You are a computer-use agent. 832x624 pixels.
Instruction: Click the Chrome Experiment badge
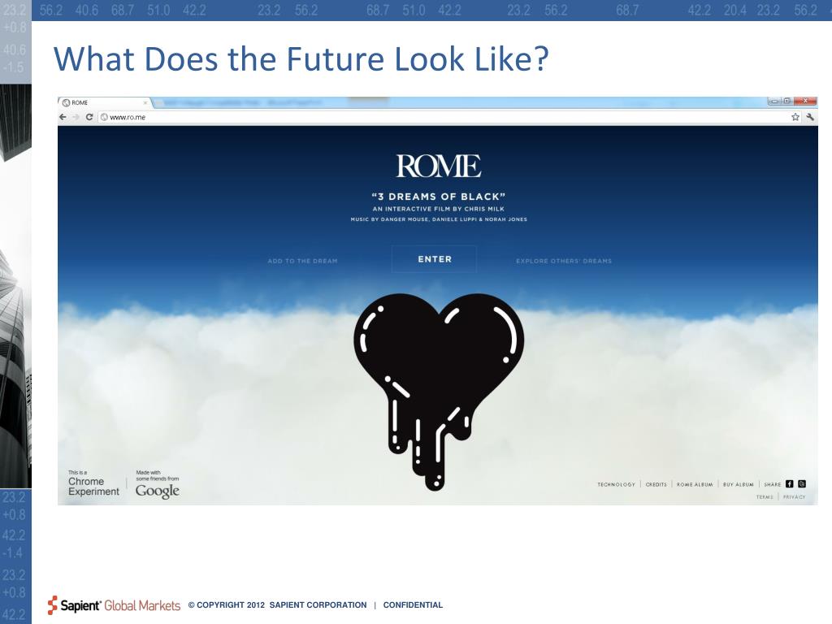point(93,483)
